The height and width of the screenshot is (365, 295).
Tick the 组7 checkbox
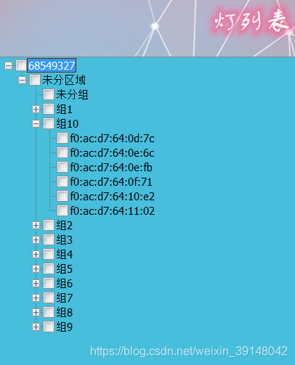pyautogui.click(x=49, y=298)
